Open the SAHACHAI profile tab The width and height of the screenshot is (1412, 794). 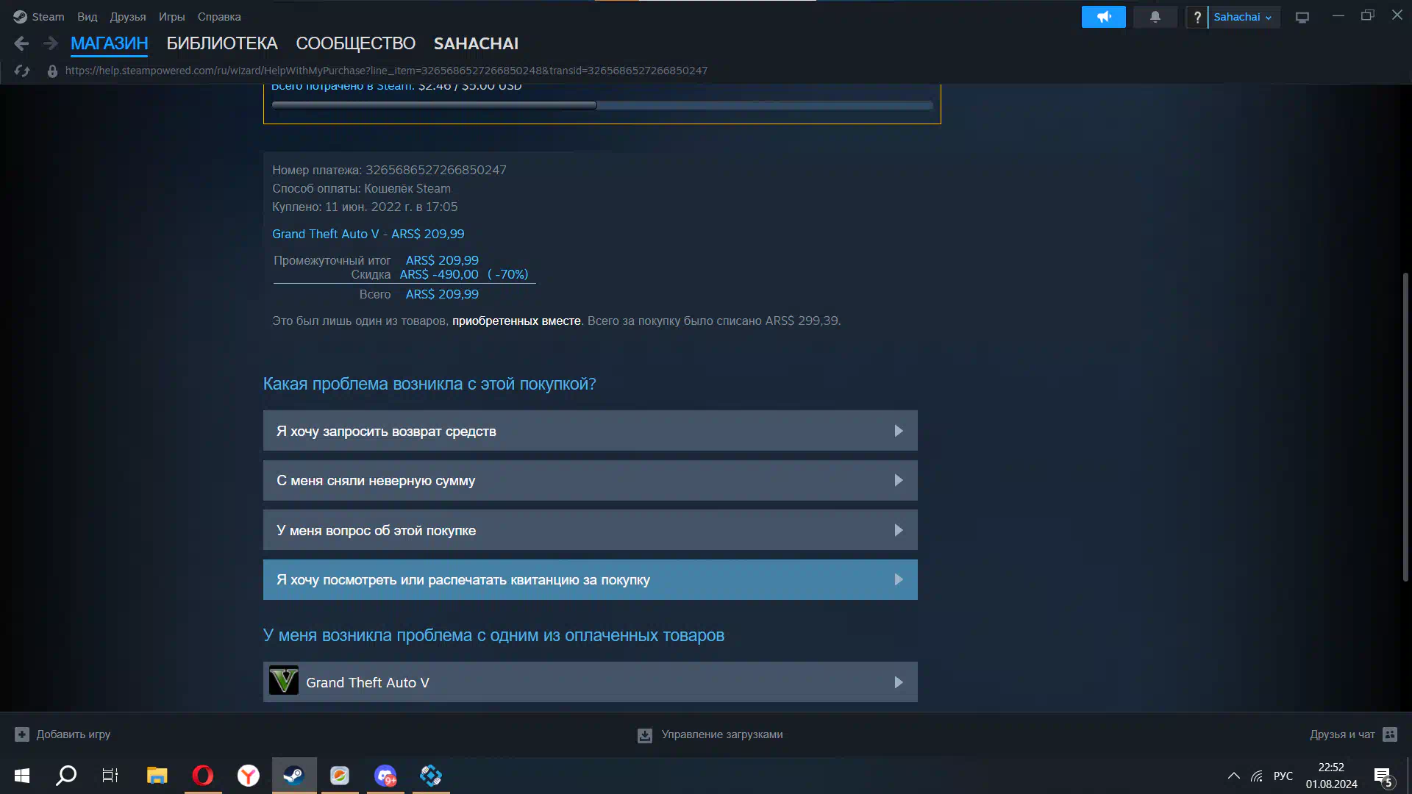tap(476, 44)
